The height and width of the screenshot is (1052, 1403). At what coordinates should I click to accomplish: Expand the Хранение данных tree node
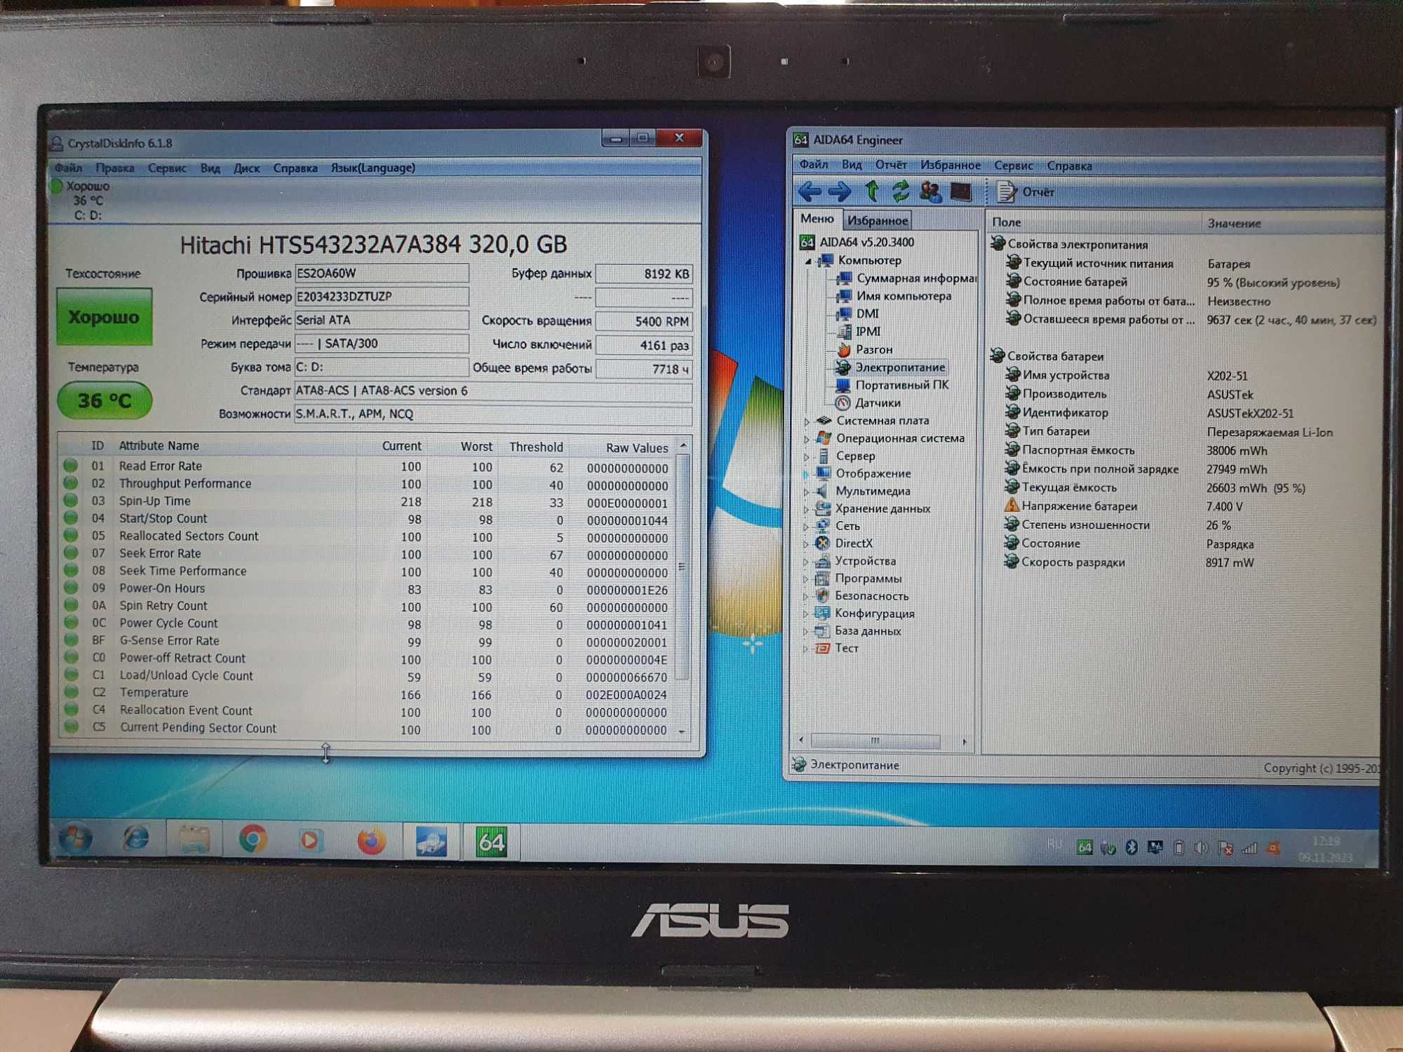coord(807,509)
